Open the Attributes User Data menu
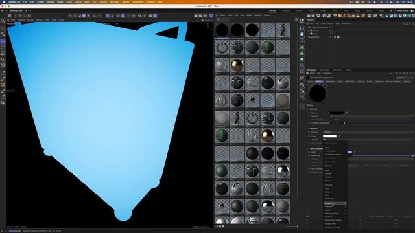The width and height of the screenshot is (415, 233). click(327, 73)
